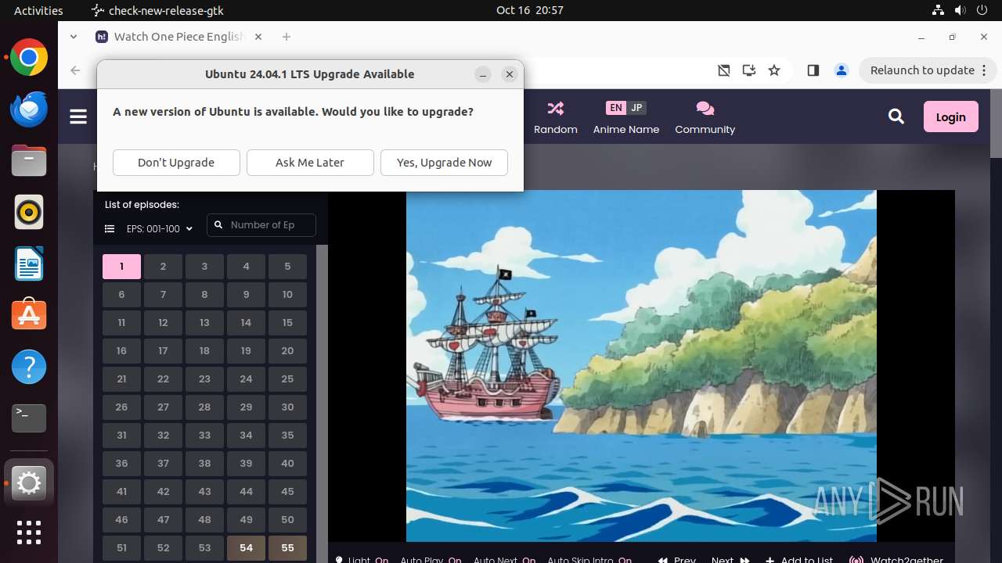Open Rhythmbox music player in the dock

click(x=29, y=212)
